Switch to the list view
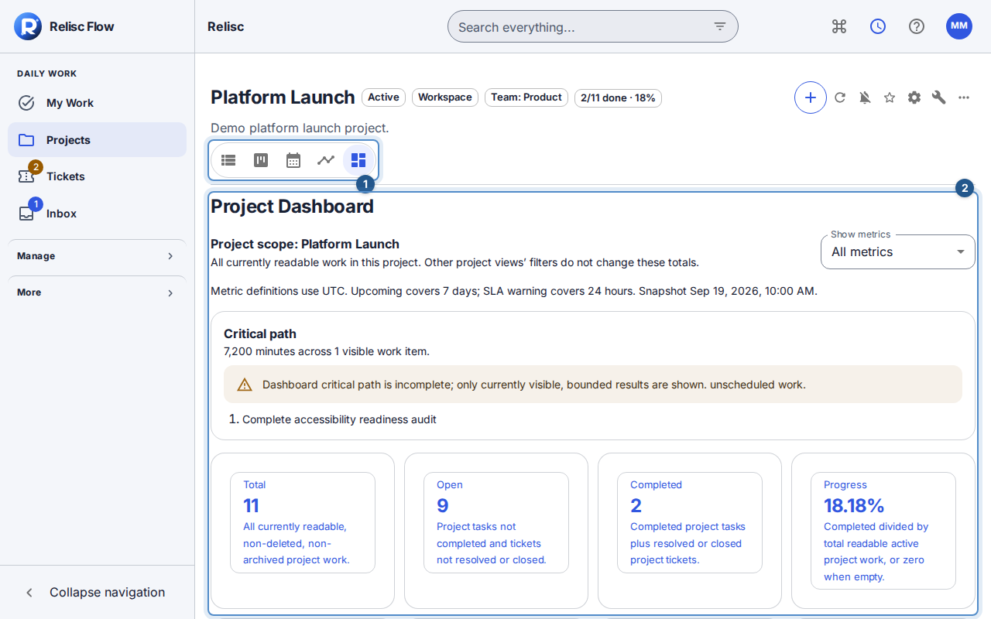The image size is (991, 619). click(228, 160)
